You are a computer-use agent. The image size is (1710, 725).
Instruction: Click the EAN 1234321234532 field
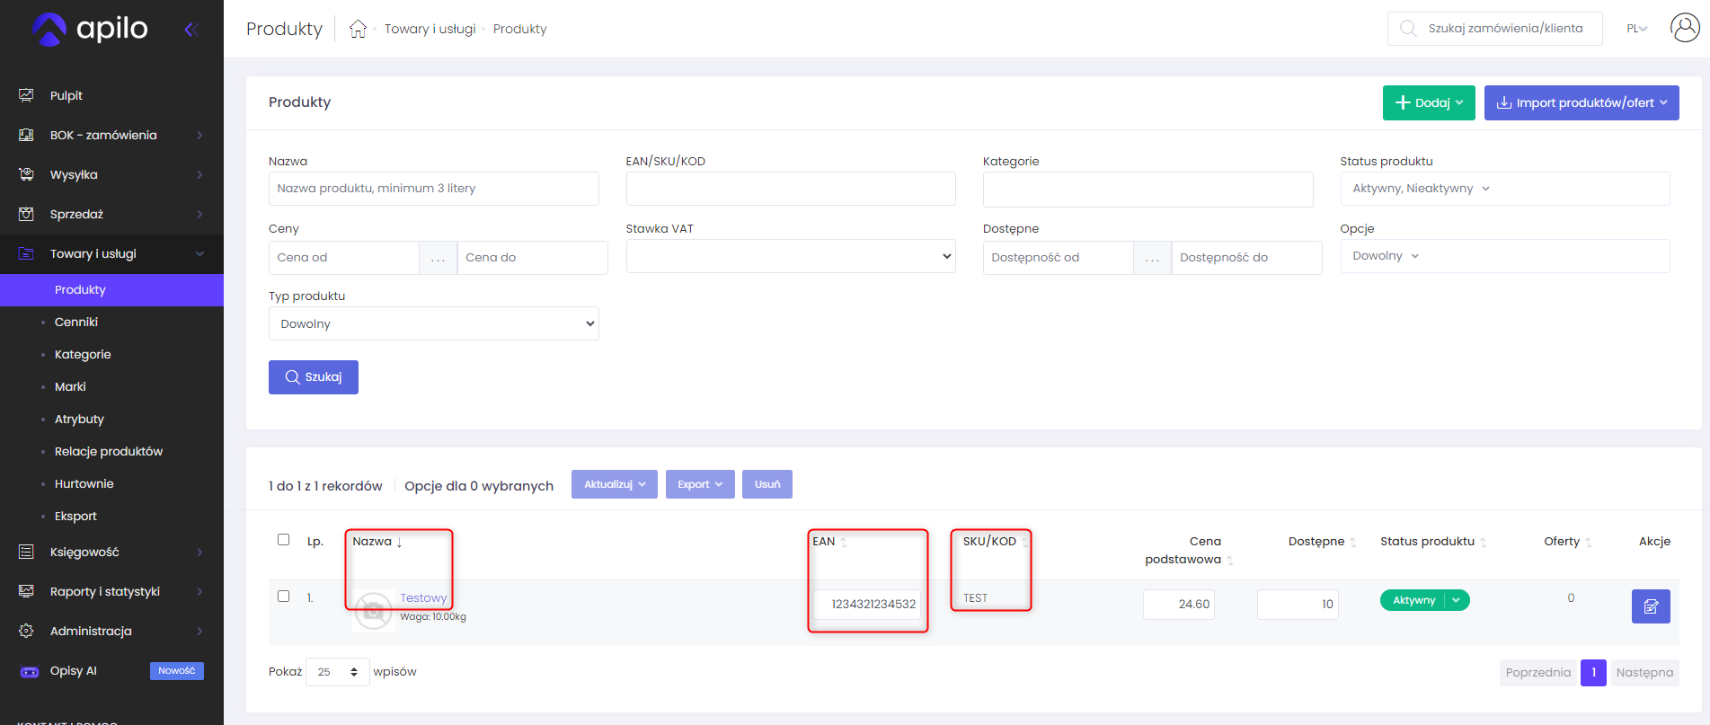[x=867, y=605]
